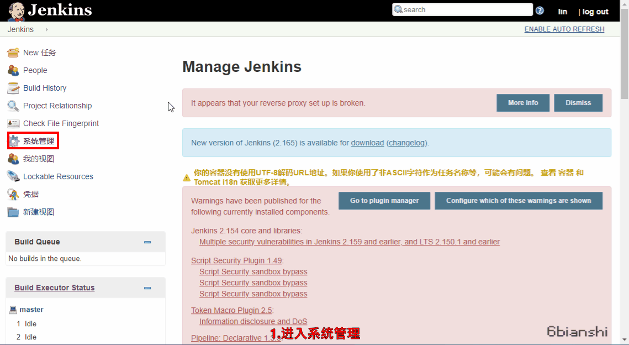
Task: Open Project Relationship menu link
Action: (x=57, y=106)
